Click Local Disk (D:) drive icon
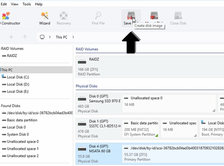Screen dimensions: 224x166 click(4, 84)
